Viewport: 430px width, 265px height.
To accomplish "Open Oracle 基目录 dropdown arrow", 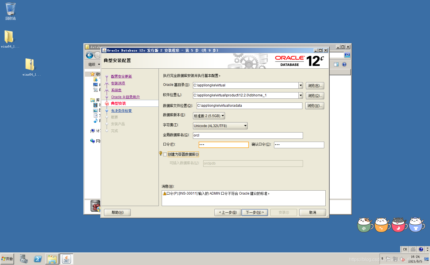I will [300, 85].
